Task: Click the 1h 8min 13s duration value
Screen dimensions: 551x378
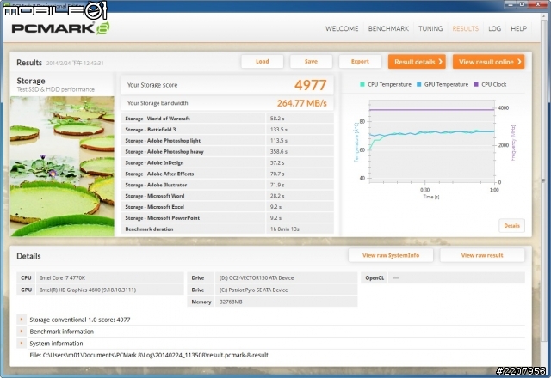Action: click(x=285, y=229)
